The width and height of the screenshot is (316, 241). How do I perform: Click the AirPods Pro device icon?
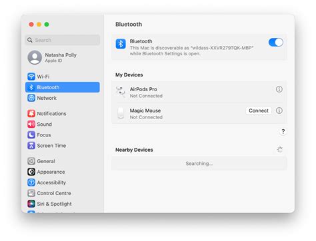(121, 92)
